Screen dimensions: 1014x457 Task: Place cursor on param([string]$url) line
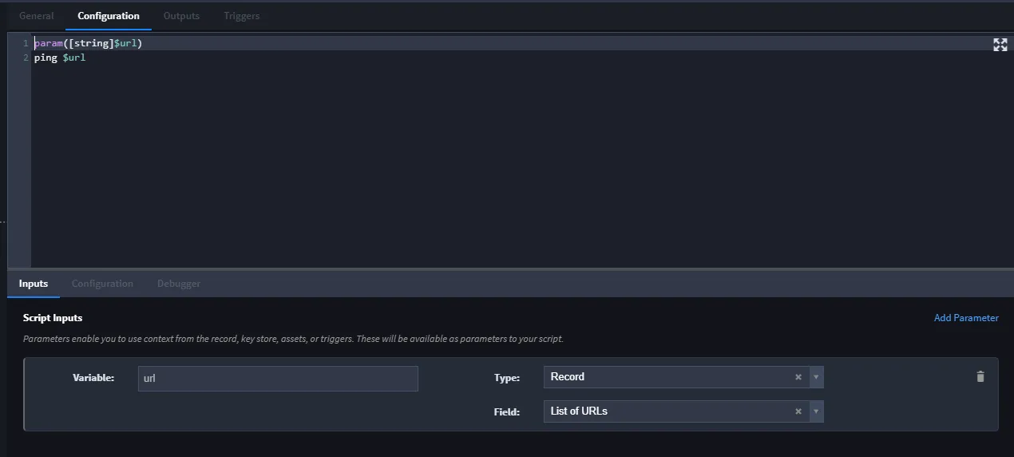pos(88,43)
